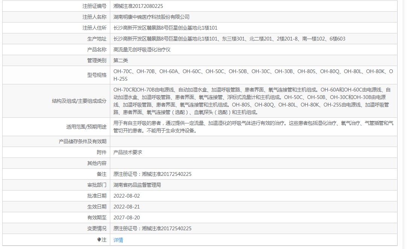The width and height of the screenshot is (409, 249).
Task: Click the 注册人住所 label
Action: point(94,28)
